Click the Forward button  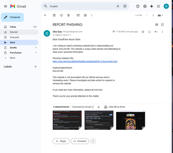(x=80, y=141)
